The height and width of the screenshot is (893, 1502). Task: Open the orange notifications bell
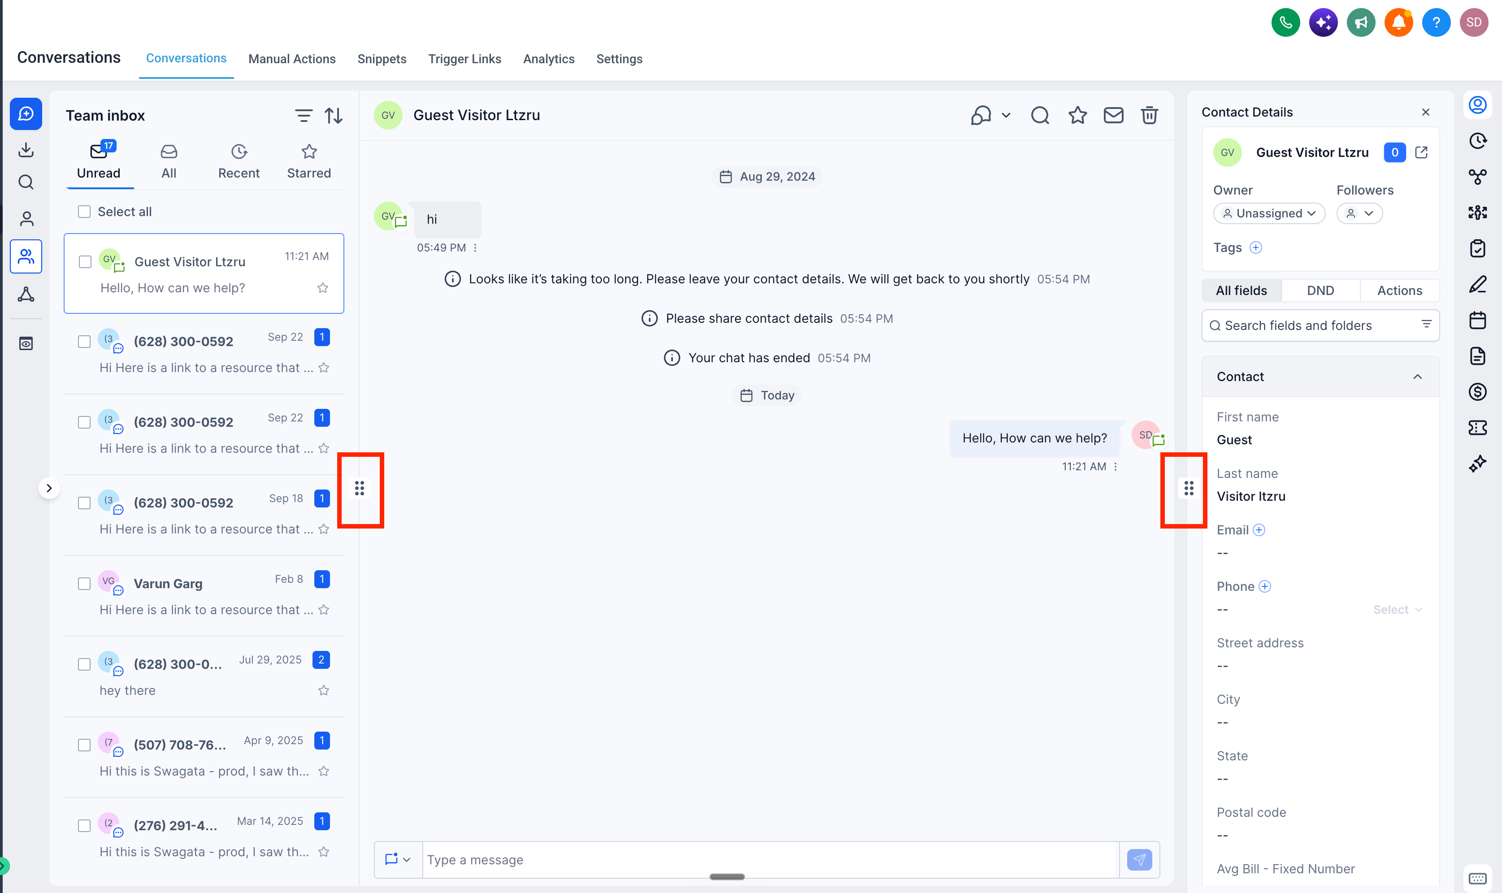1398,23
